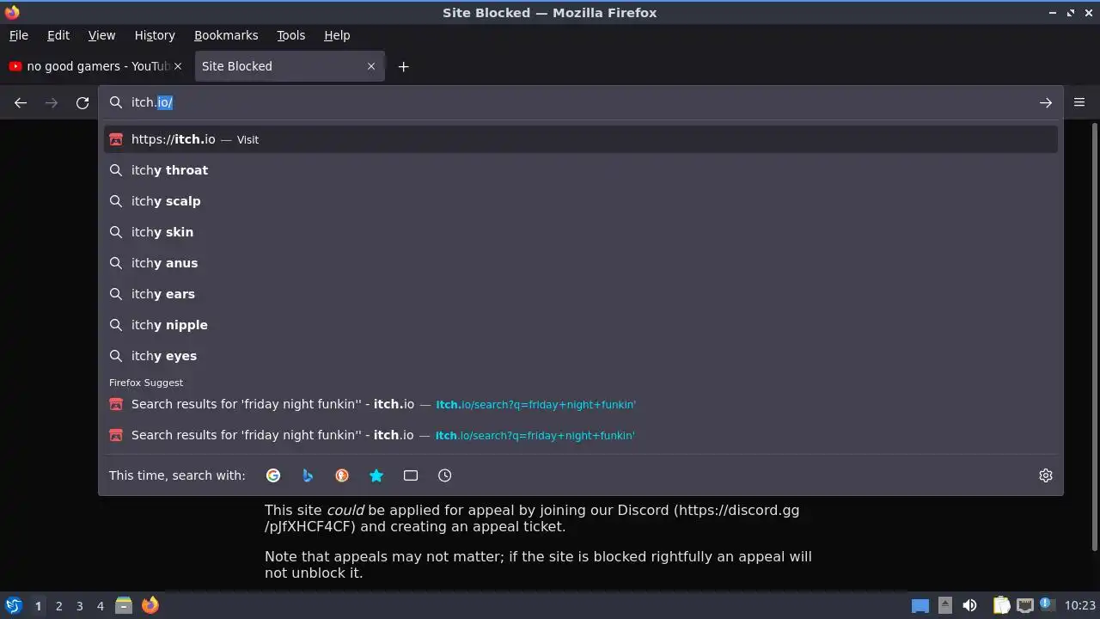This screenshot has height=619, width=1100.
Task: Select 'itchy throat' search suggestion
Action: pos(581,170)
